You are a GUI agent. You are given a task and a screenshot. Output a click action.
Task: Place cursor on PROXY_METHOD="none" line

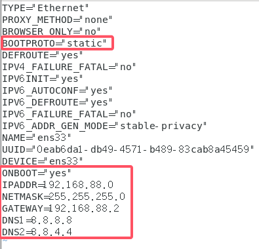pyautogui.click(x=57, y=20)
